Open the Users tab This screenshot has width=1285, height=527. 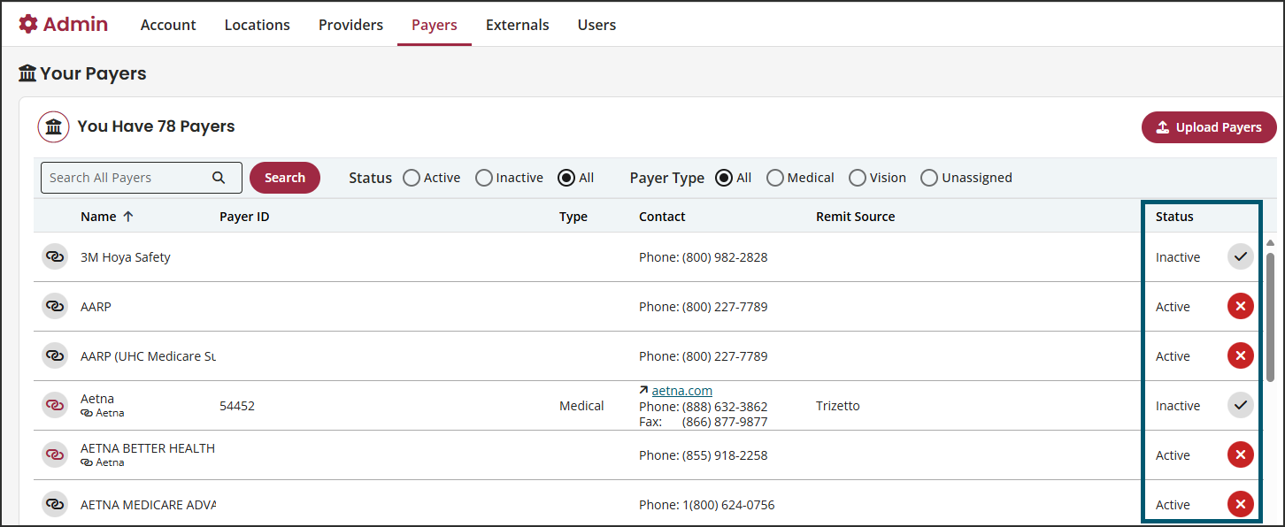pos(596,25)
